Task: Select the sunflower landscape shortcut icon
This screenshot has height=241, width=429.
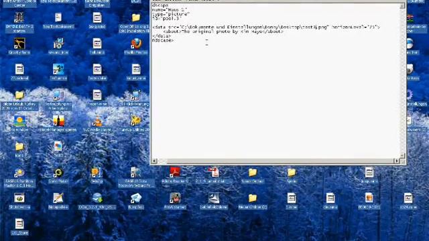Action: point(19,121)
